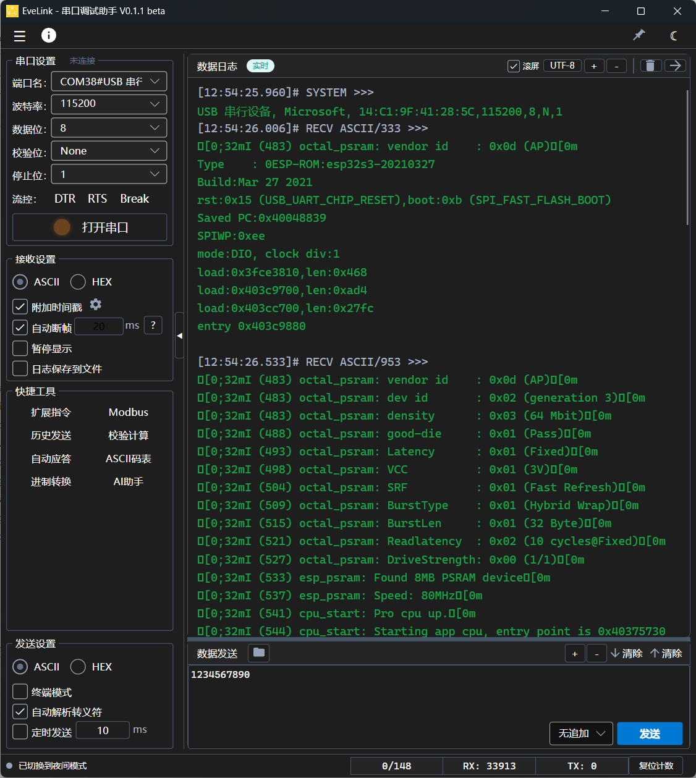
Task: Toggle DTR flow control
Action: 65,198
